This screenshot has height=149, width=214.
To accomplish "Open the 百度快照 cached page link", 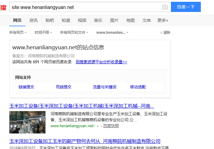I will point(111,126).
